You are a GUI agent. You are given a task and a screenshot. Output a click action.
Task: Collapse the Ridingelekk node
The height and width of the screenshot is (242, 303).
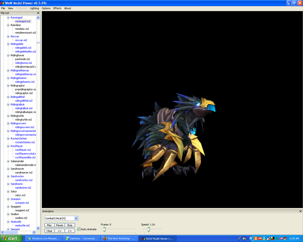[x=8, y=44]
